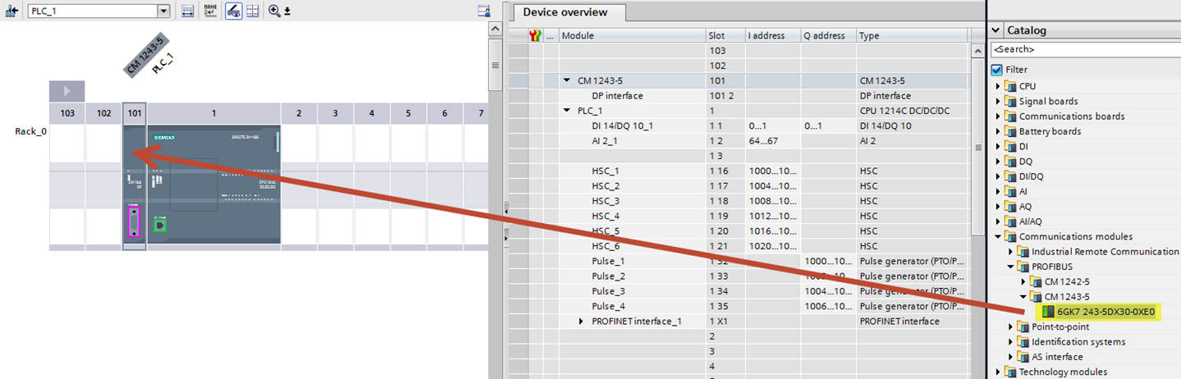Select the Pulse_1 row
Image resolution: width=1181 pixels, height=379 pixels.
[739, 261]
